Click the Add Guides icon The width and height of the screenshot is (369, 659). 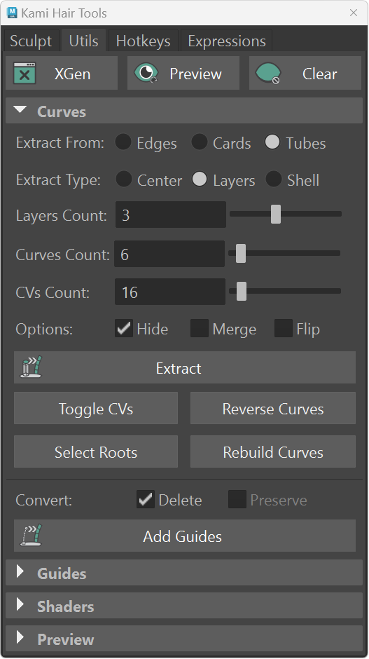(x=32, y=535)
